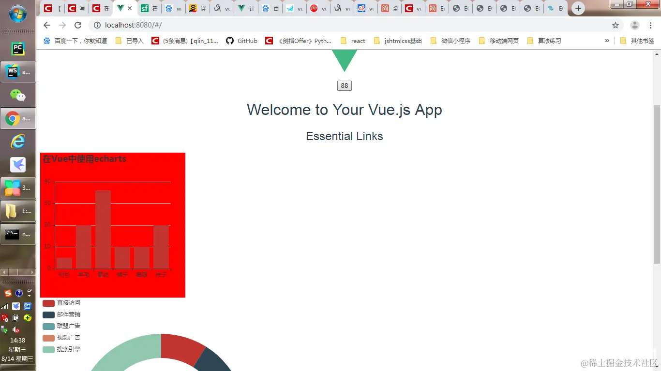Toggle the 直接访问 legend swatch
661x371 pixels.
tap(48, 303)
